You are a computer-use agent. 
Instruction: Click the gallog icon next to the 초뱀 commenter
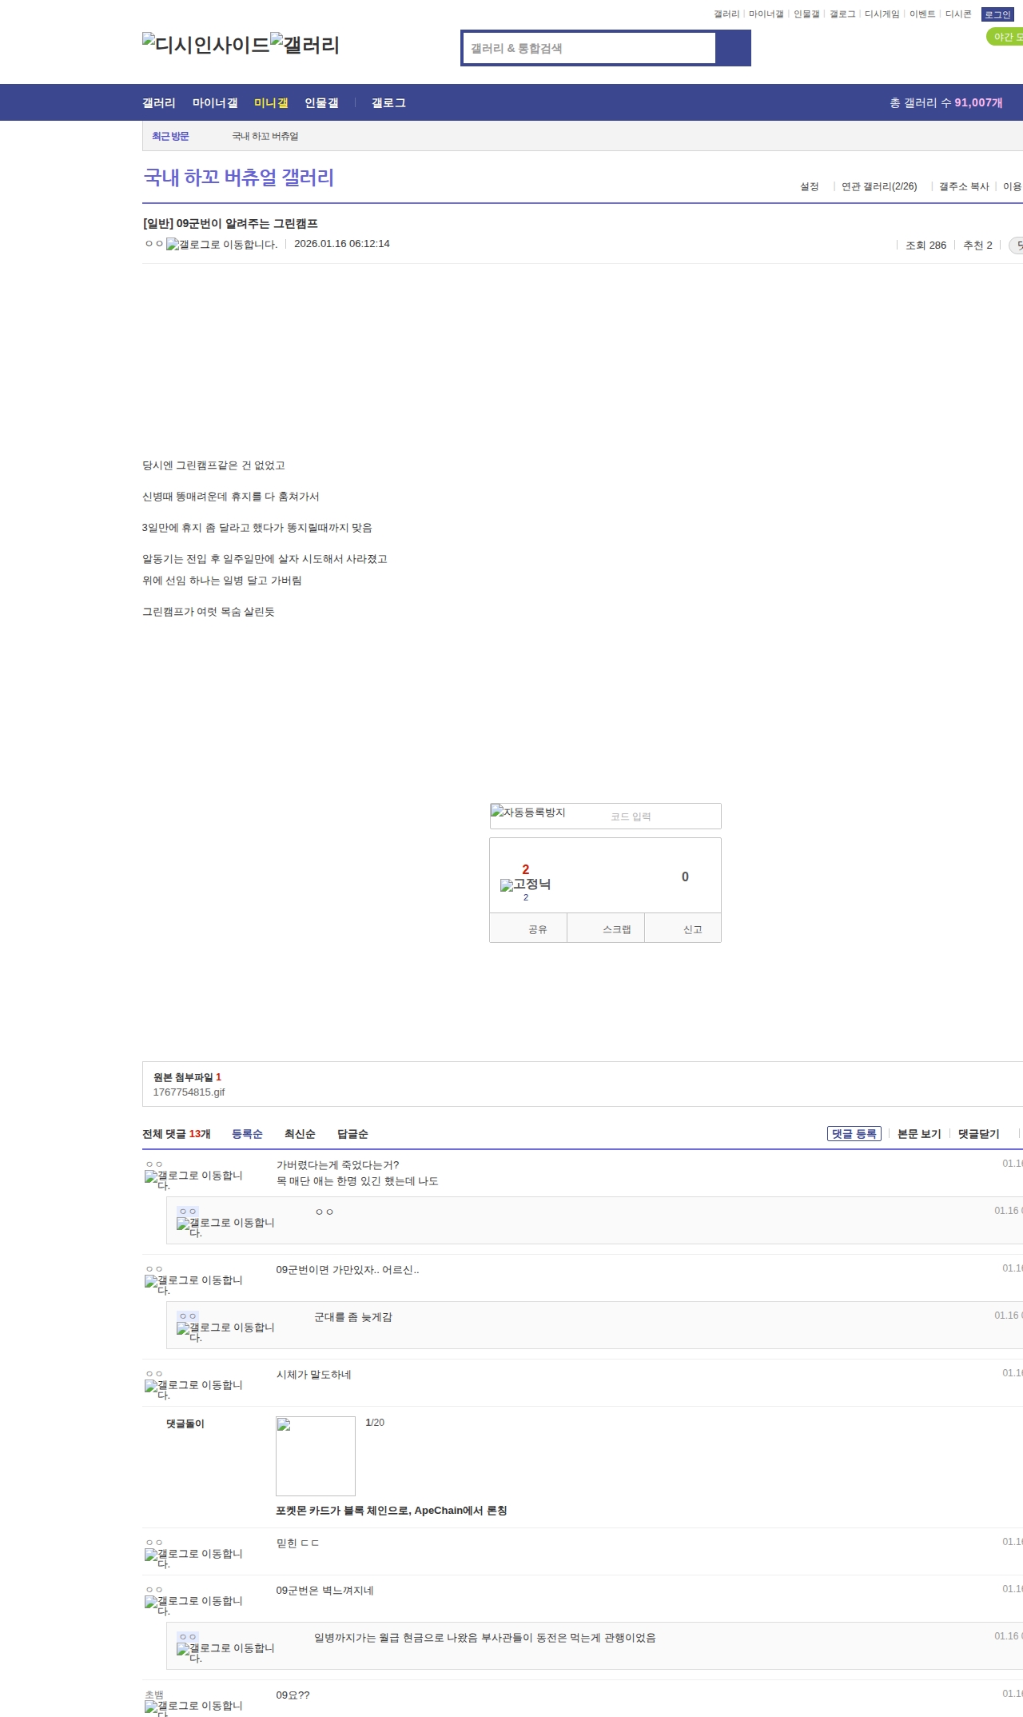193,1707
